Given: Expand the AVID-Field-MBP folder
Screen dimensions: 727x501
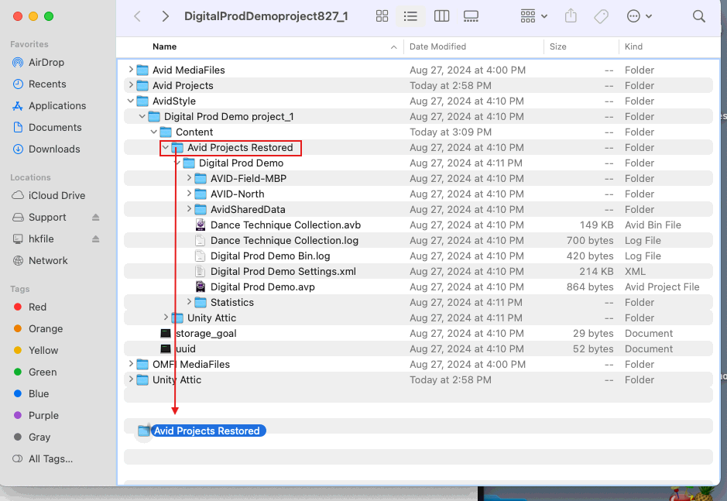Looking at the screenshot, I should (x=189, y=179).
